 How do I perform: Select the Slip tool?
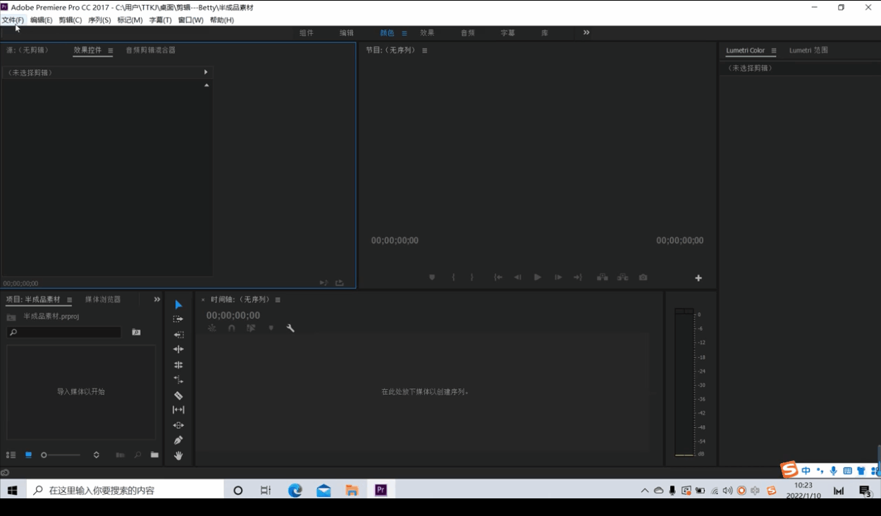(x=178, y=410)
